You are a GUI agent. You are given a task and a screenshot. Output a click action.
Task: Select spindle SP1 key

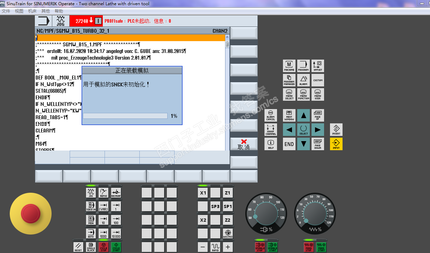coord(228,206)
